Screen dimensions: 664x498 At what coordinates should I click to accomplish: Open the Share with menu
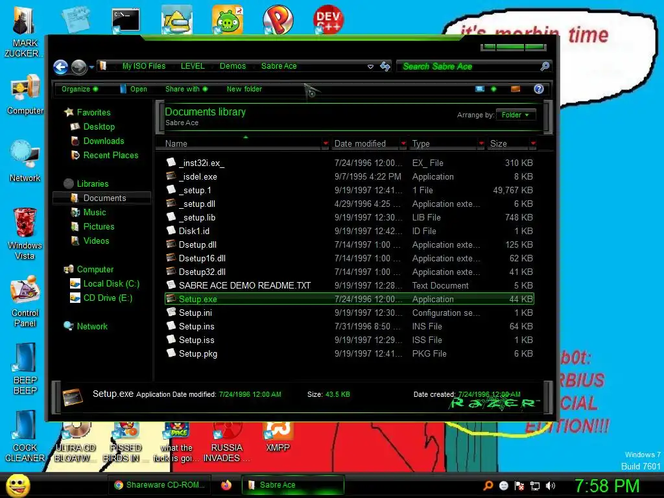(186, 89)
